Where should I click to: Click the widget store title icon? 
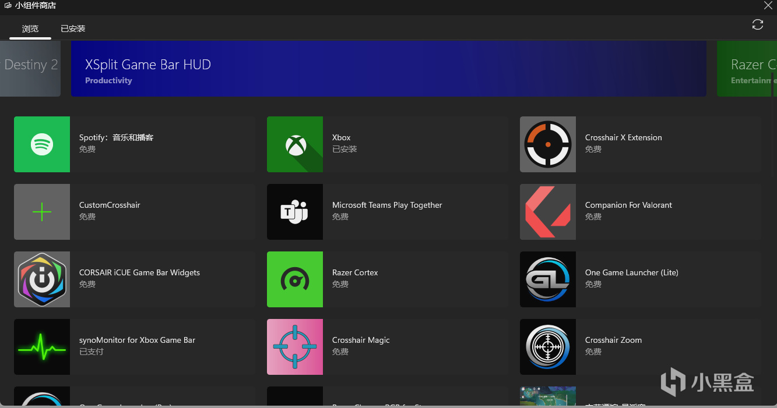tap(8, 6)
